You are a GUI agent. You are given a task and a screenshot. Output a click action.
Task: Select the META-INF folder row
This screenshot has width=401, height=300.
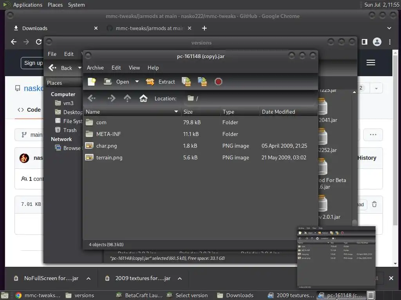click(x=200, y=134)
